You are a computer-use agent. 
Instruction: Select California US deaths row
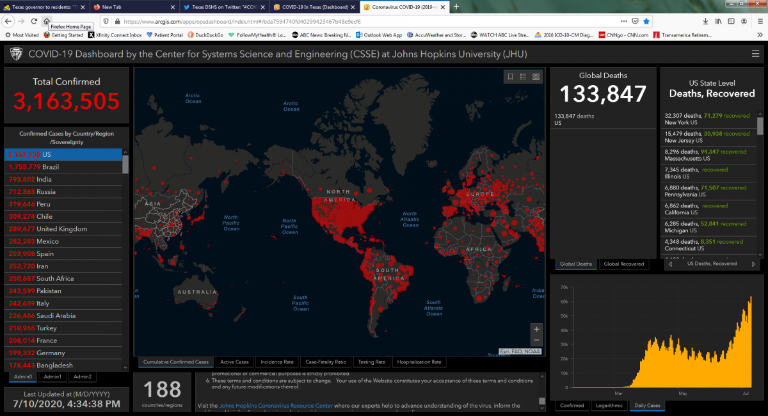(x=710, y=209)
